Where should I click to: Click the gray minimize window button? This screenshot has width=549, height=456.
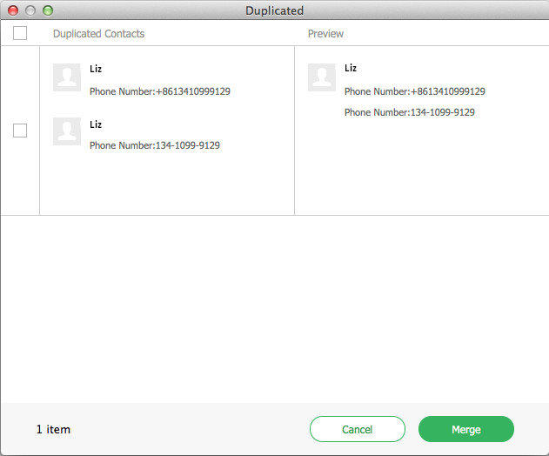click(x=30, y=10)
